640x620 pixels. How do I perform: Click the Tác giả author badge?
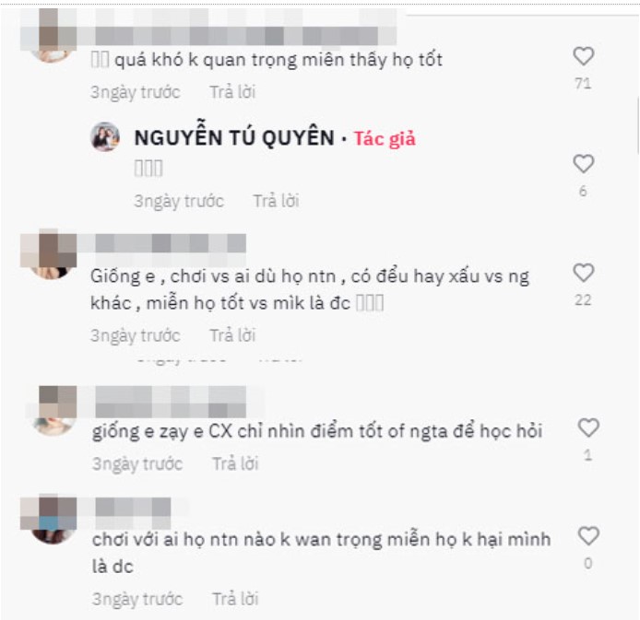[385, 138]
